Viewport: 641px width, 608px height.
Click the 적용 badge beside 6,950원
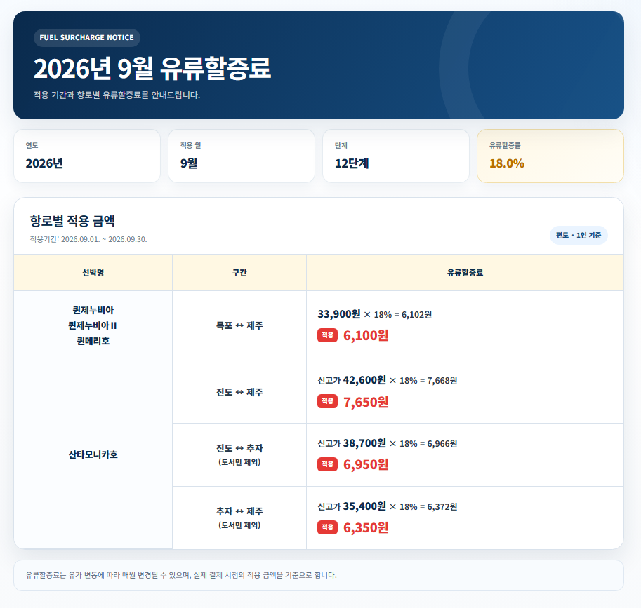(x=327, y=464)
